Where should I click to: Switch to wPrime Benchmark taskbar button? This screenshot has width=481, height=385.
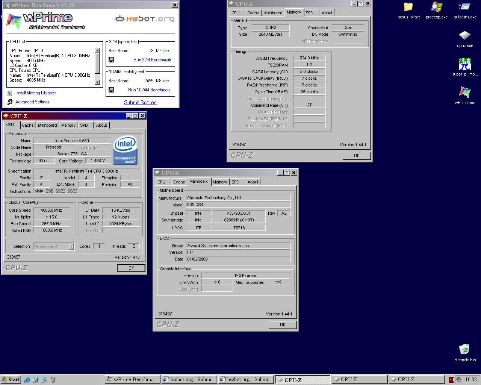coord(132,380)
